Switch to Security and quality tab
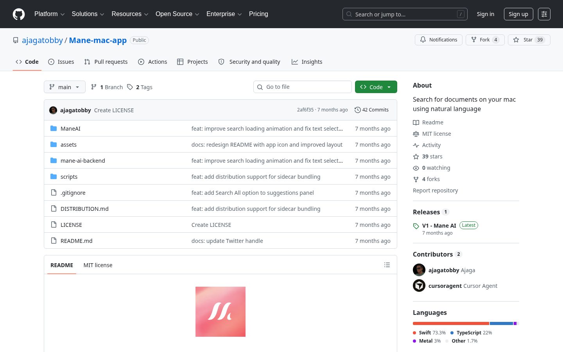This screenshot has height=352, width=563. [x=249, y=62]
